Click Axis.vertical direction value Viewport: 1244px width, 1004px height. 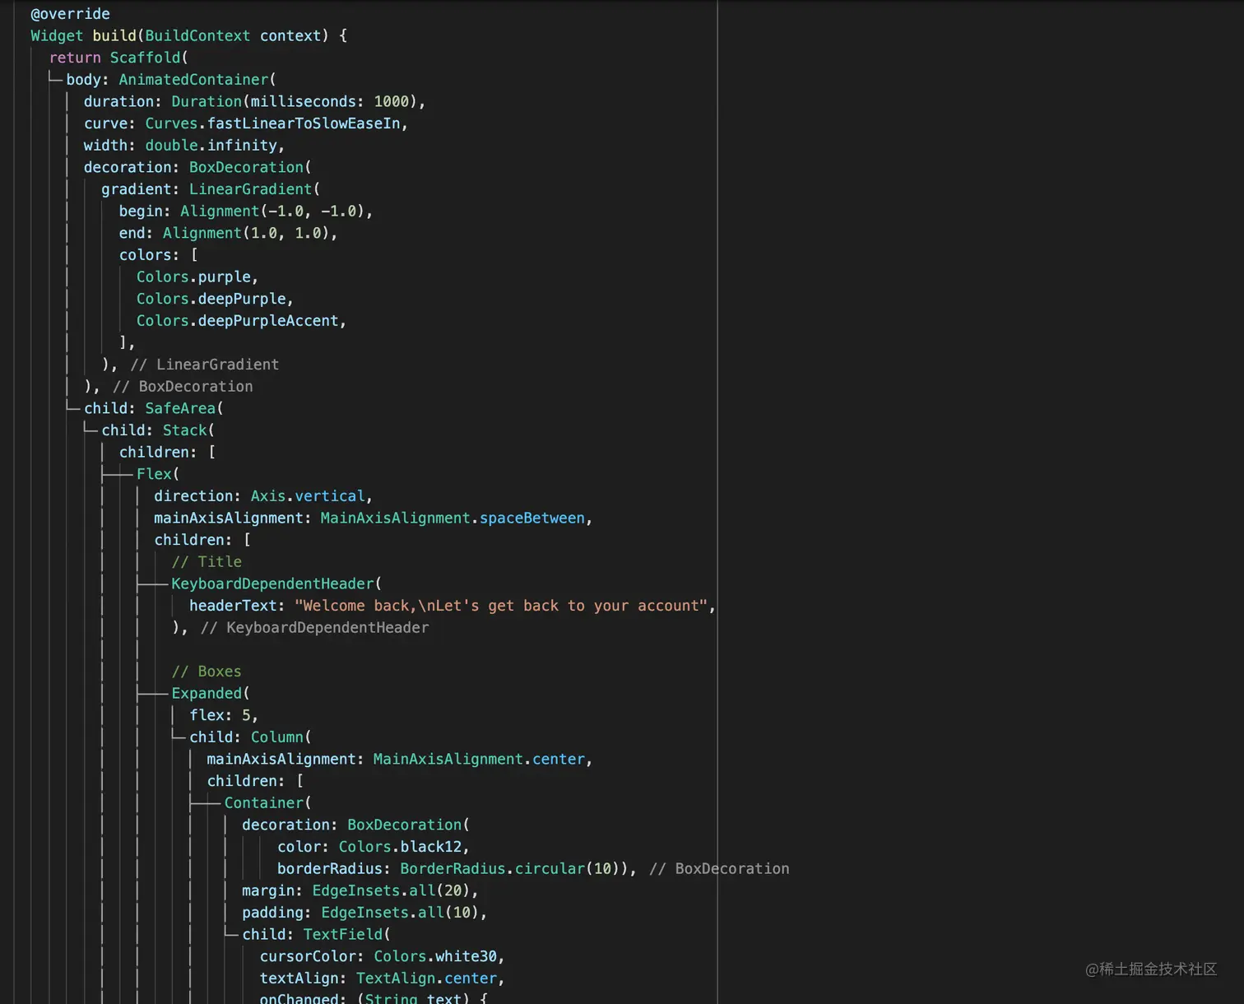pyautogui.click(x=308, y=496)
